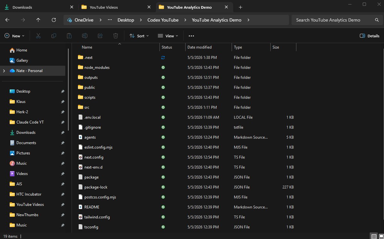This screenshot has width=384, height=239.
Task: Click the Share icon in the toolbar
Action: (100, 36)
